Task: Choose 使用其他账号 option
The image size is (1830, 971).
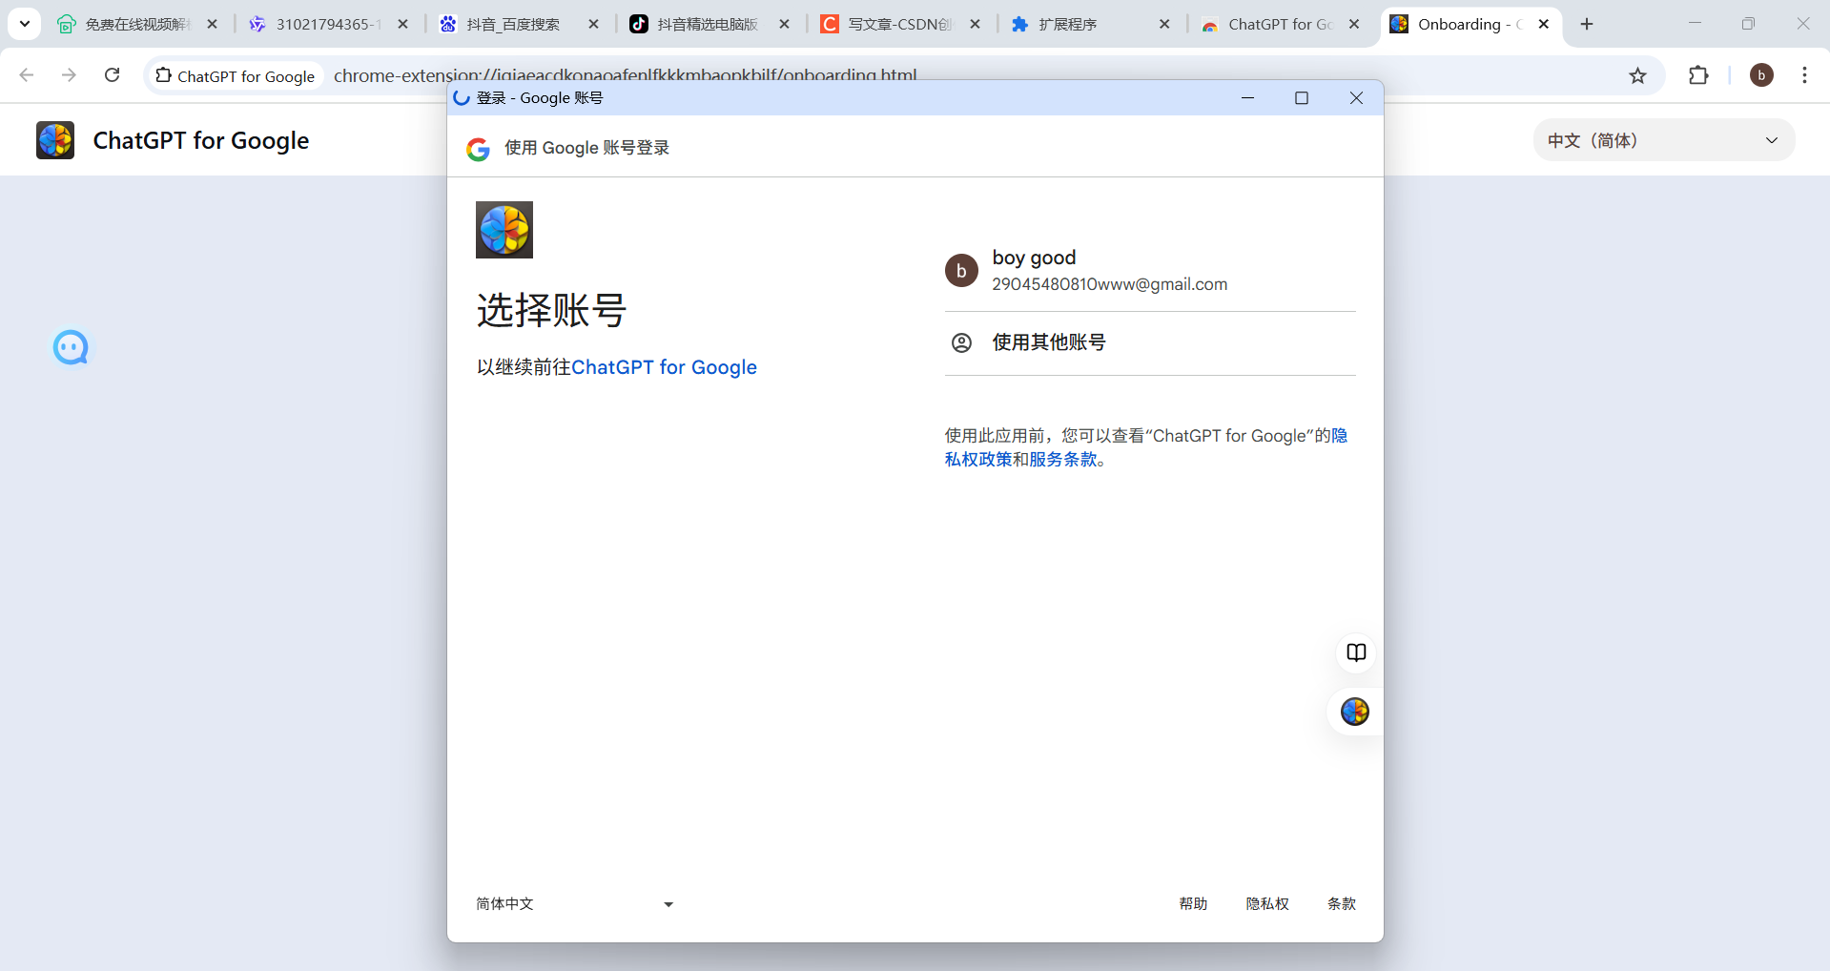Action: pyautogui.click(x=1150, y=342)
